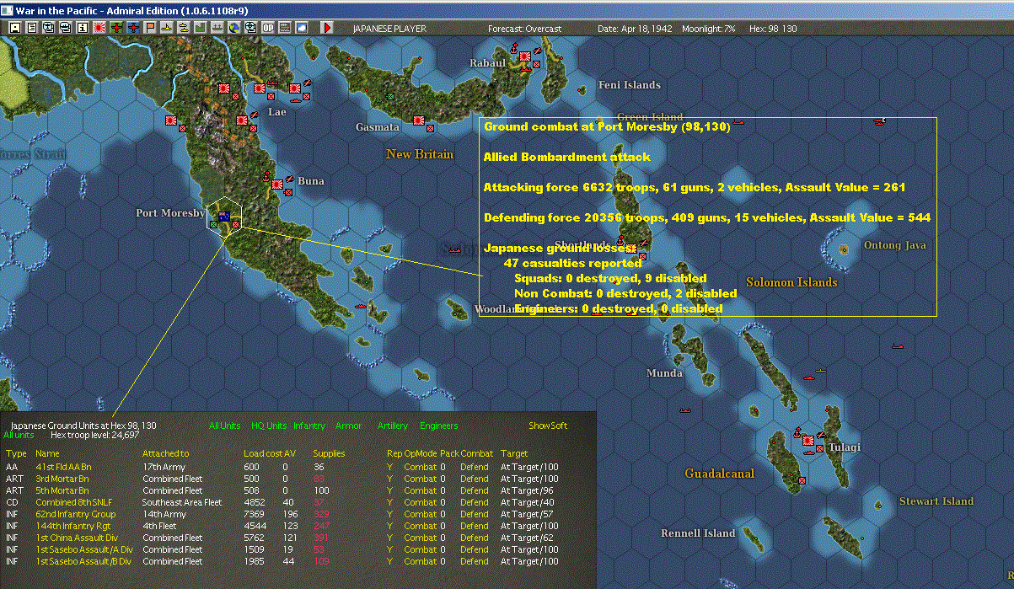Viewport: 1014px width, 589px height.
Task: Filter list by Artillery
Action: (x=393, y=426)
